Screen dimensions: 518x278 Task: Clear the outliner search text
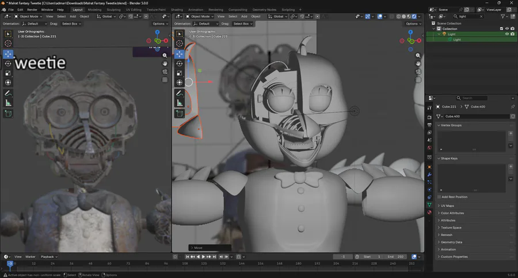[x=481, y=16]
